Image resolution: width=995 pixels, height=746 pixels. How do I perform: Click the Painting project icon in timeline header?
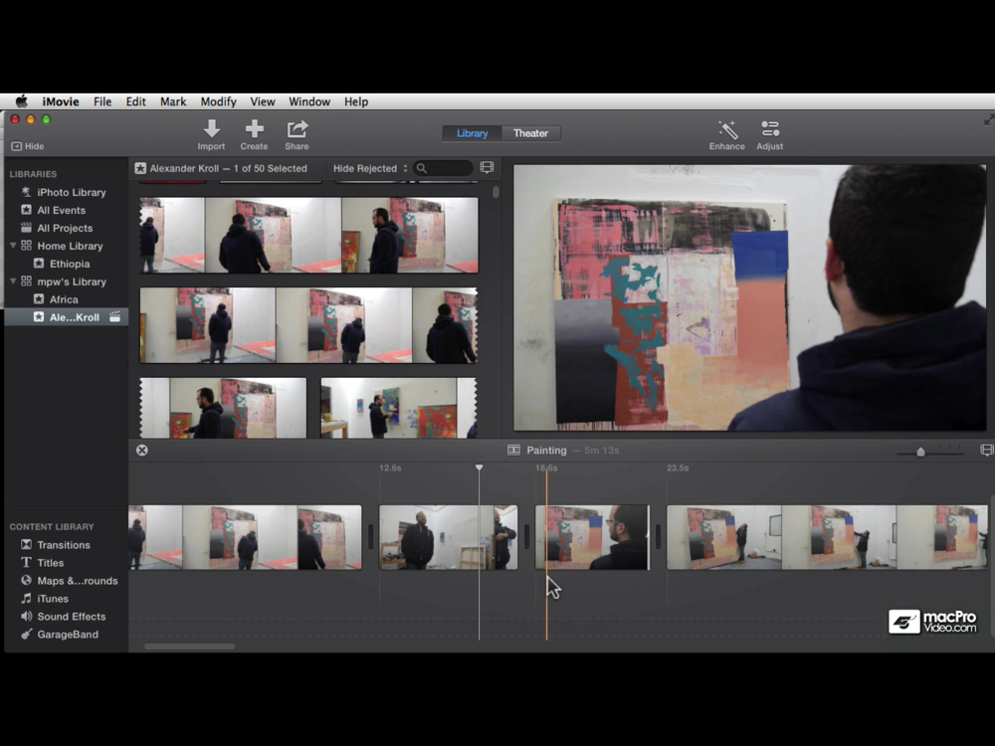click(513, 450)
